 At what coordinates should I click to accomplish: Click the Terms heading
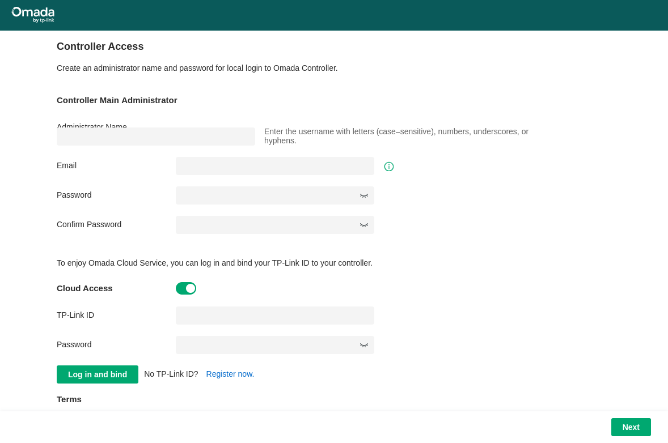click(x=69, y=399)
